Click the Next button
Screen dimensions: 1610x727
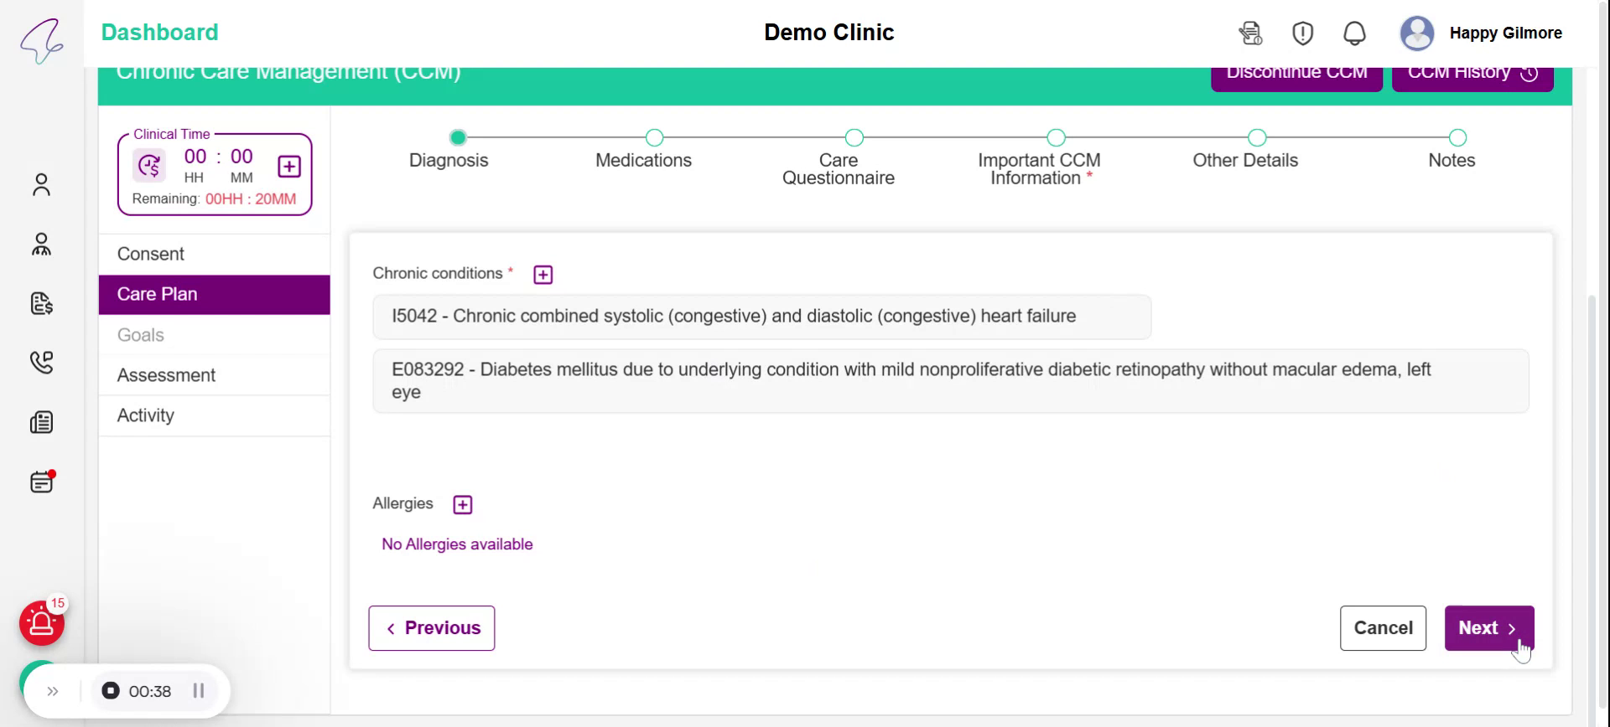[1488, 628]
